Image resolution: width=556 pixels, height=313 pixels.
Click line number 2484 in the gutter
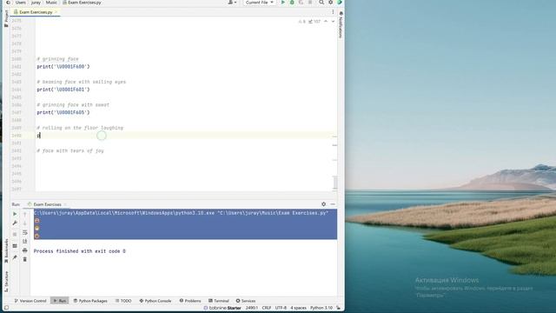(x=17, y=90)
